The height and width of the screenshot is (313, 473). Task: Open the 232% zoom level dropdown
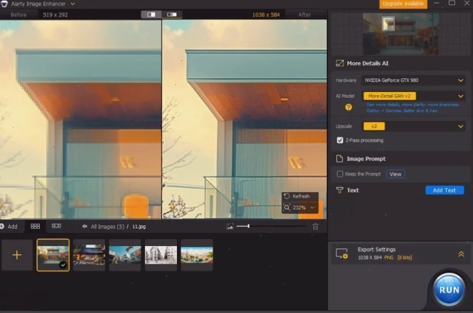[312, 207]
